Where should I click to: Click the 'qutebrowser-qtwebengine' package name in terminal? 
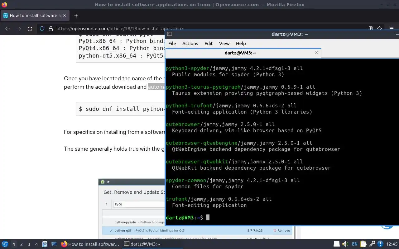(x=201, y=143)
